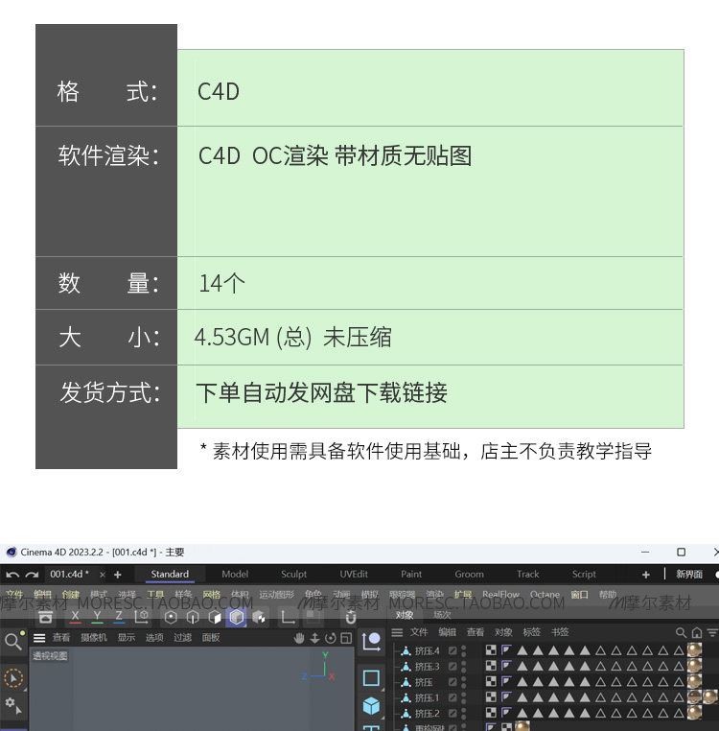This screenshot has height=731, width=719.
Task: Select the 场次 manager tab
Action: 442,615
